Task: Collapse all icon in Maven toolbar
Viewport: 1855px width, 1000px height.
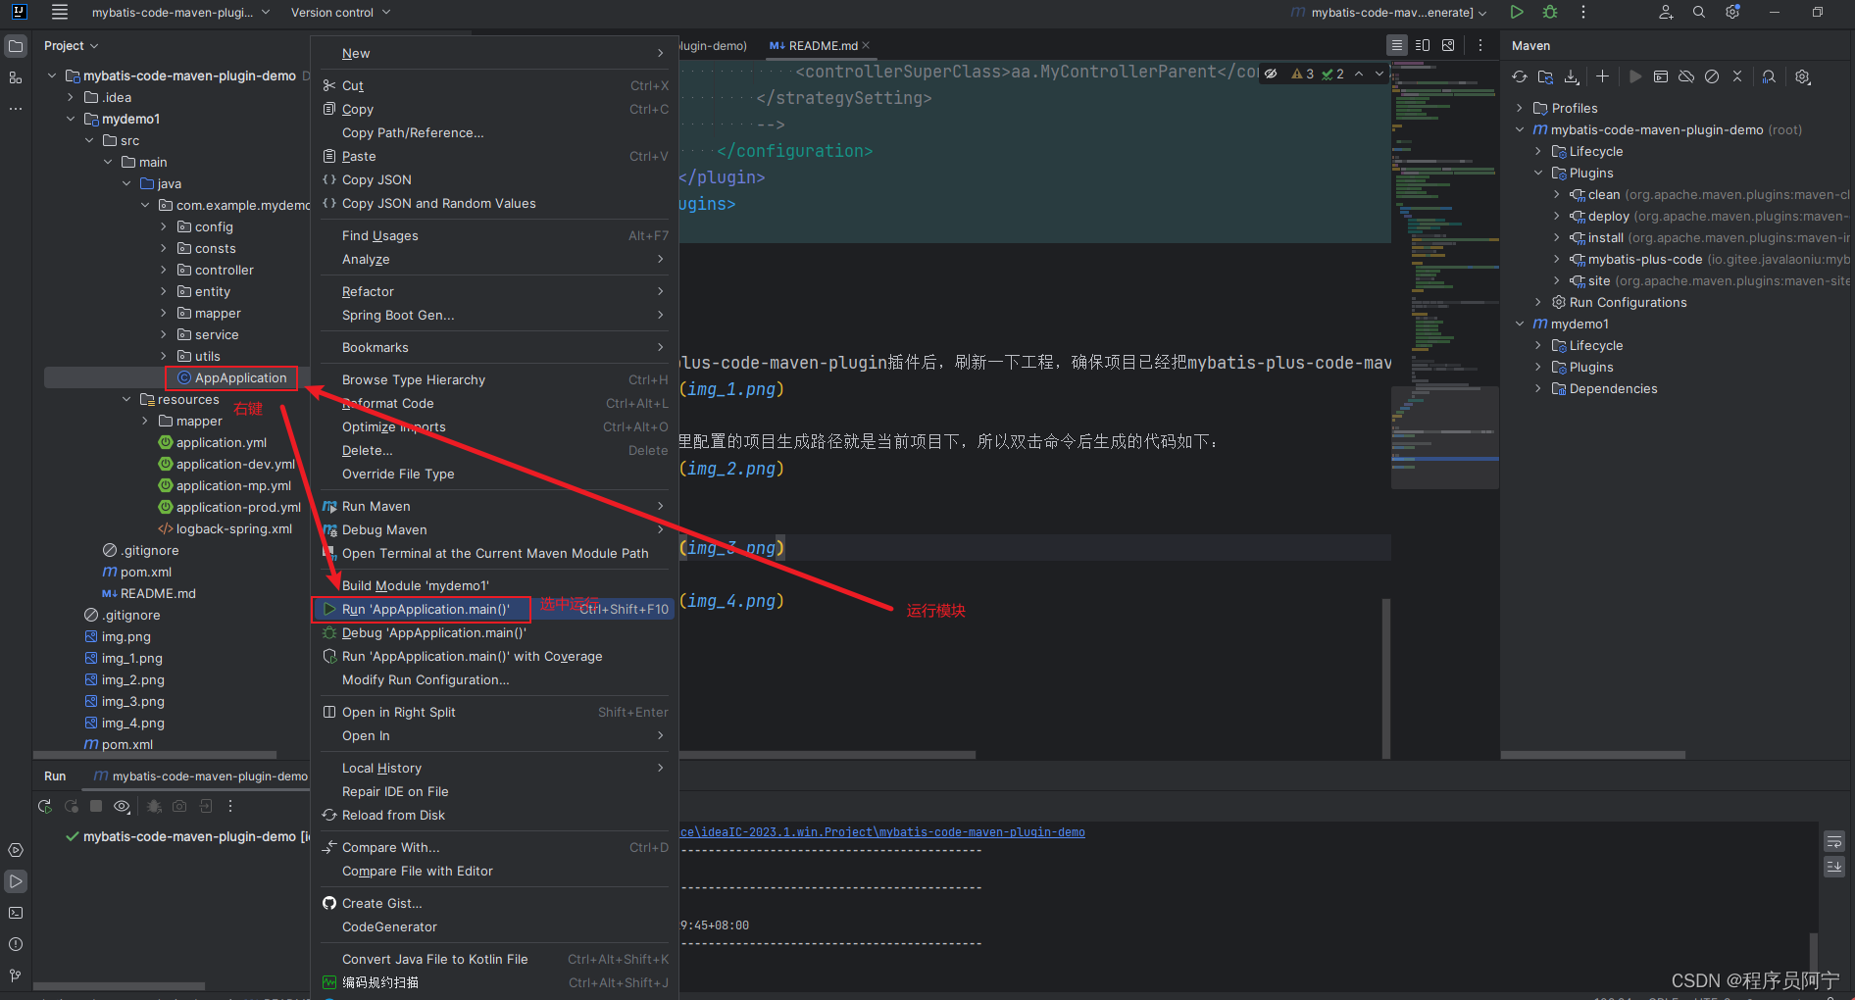Action: point(1737,76)
